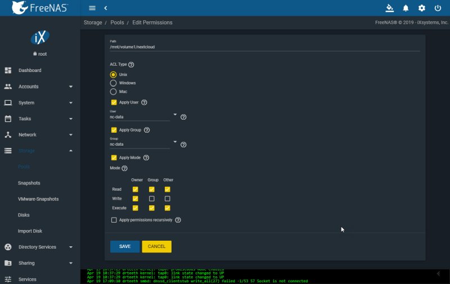Screen dimensions: 450x284
Task: Open Snapshots in the sidebar
Action: pos(29,183)
